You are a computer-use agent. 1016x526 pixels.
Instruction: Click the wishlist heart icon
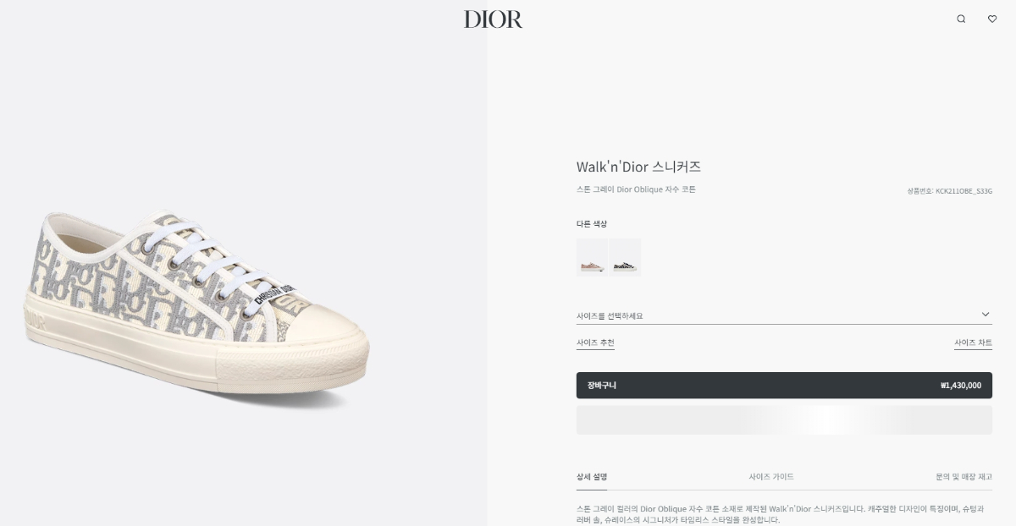(x=992, y=19)
